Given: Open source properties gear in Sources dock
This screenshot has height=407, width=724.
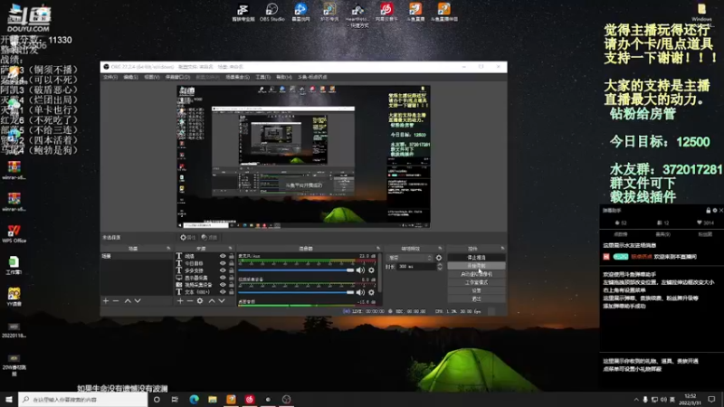Looking at the screenshot, I should 200,301.
